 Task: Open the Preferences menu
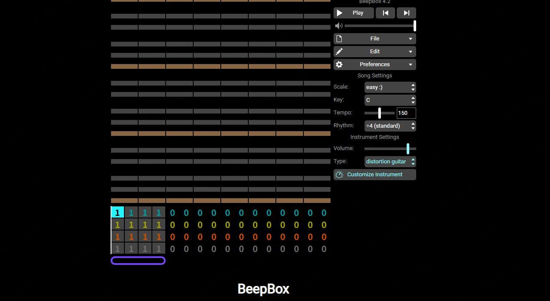[375, 64]
